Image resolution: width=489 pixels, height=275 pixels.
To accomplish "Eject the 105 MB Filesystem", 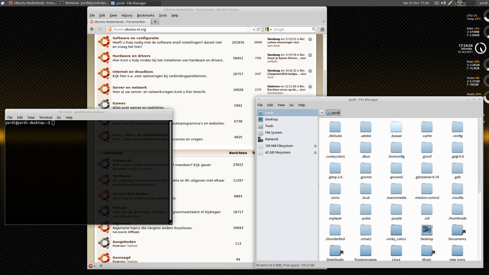I will [x=315, y=146].
